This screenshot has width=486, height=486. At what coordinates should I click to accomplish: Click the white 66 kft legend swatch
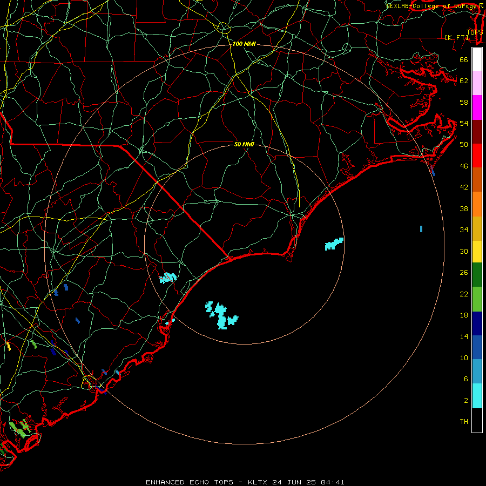pos(477,59)
